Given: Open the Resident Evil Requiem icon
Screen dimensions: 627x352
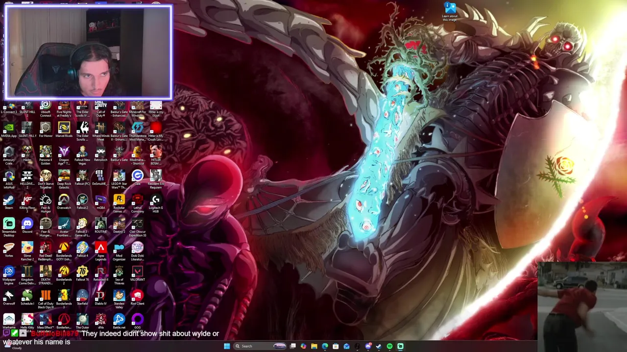Looking at the screenshot, I should [156, 180].
